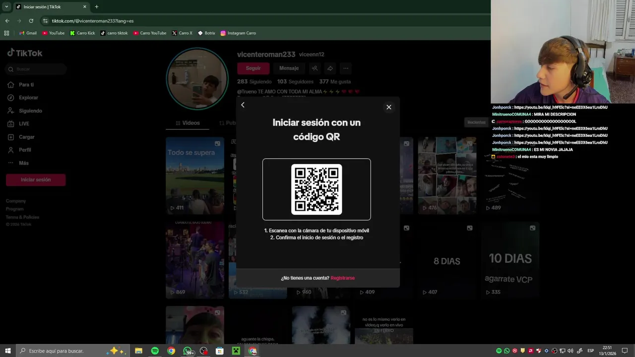Click the Company footer link
The image size is (635, 357).
click(x=16, y=201)
